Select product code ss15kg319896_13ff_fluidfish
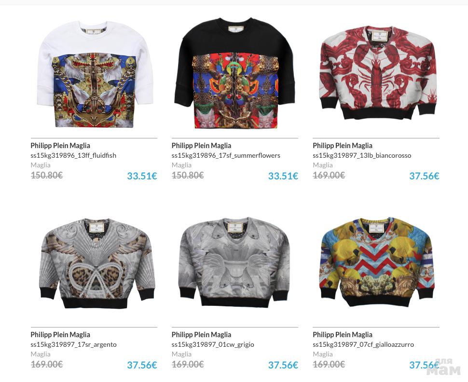The image size is (468, 382). pyautogui.click(x=73, y=155)
